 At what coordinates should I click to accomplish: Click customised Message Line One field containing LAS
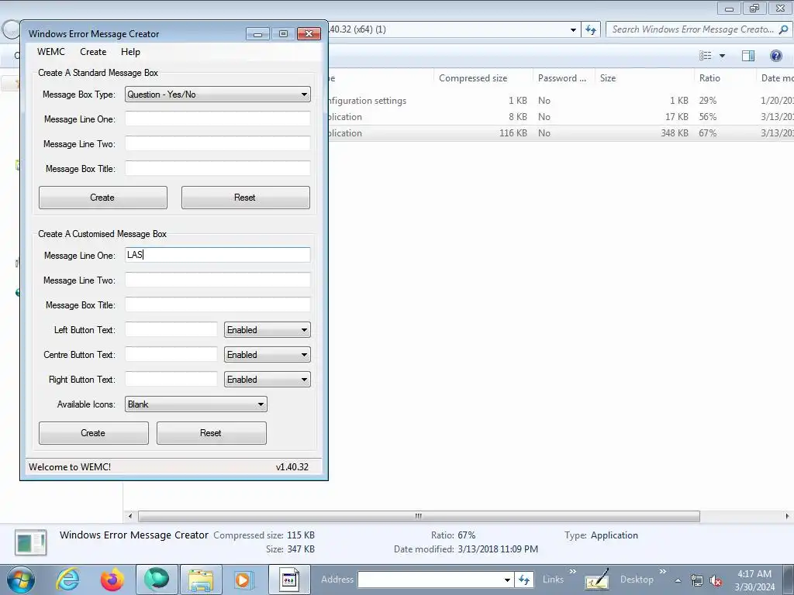tap(218, 255)
